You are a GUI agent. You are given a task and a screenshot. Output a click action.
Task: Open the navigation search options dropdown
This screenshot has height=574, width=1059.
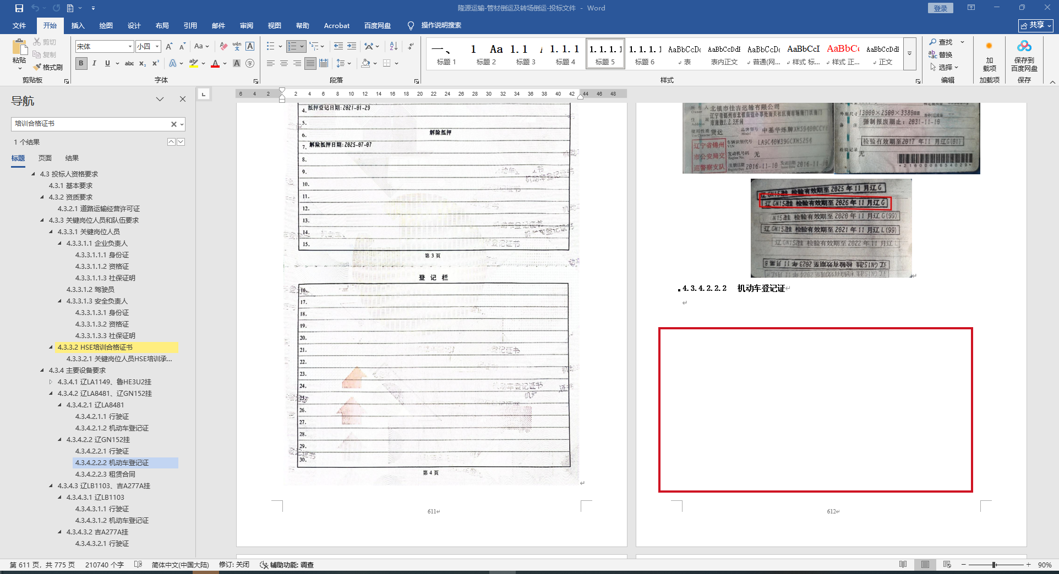click(x=182, y=124)
